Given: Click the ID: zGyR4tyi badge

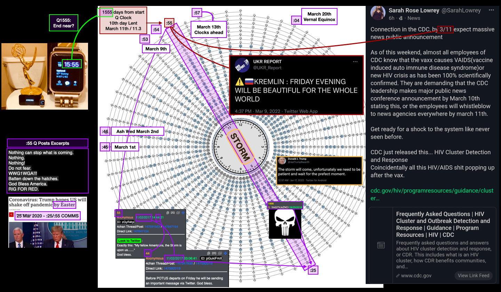Looking at the screenshot, I should [x=126, y=222].
